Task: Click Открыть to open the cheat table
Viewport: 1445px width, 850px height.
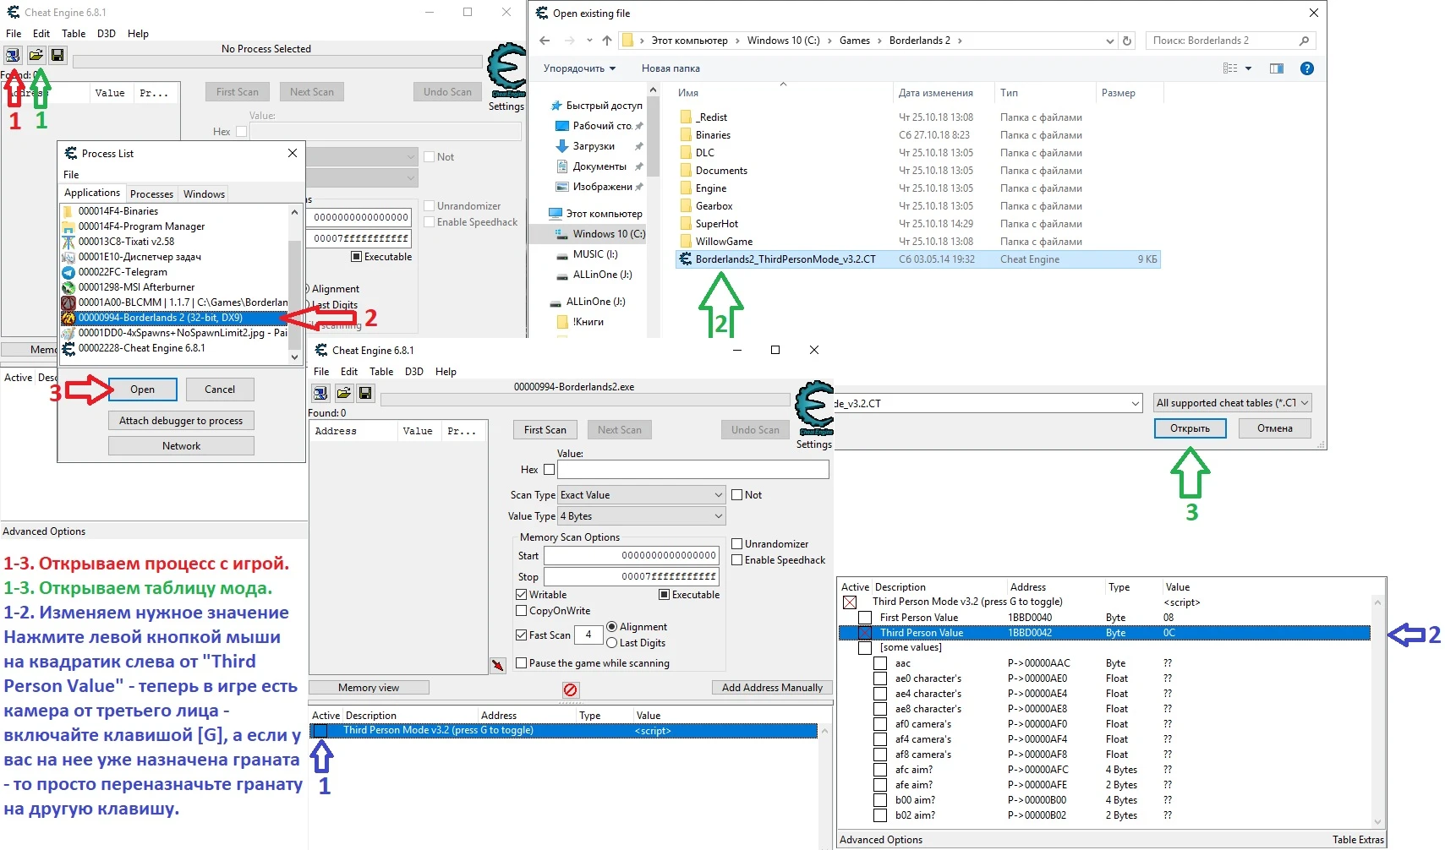Action: (1190, 428)
